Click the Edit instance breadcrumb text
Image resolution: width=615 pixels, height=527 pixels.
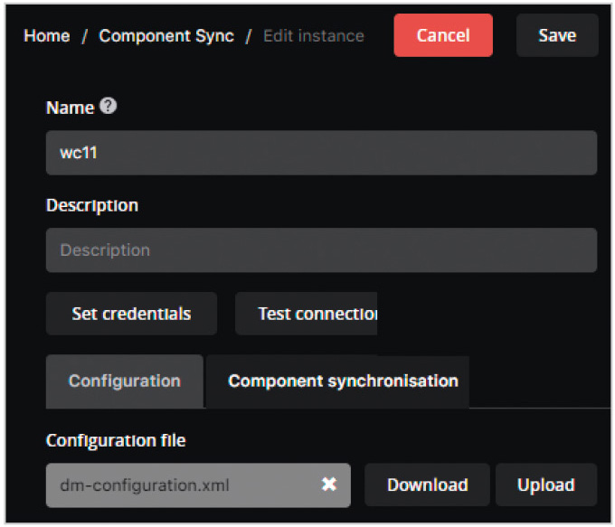[313, 36]
